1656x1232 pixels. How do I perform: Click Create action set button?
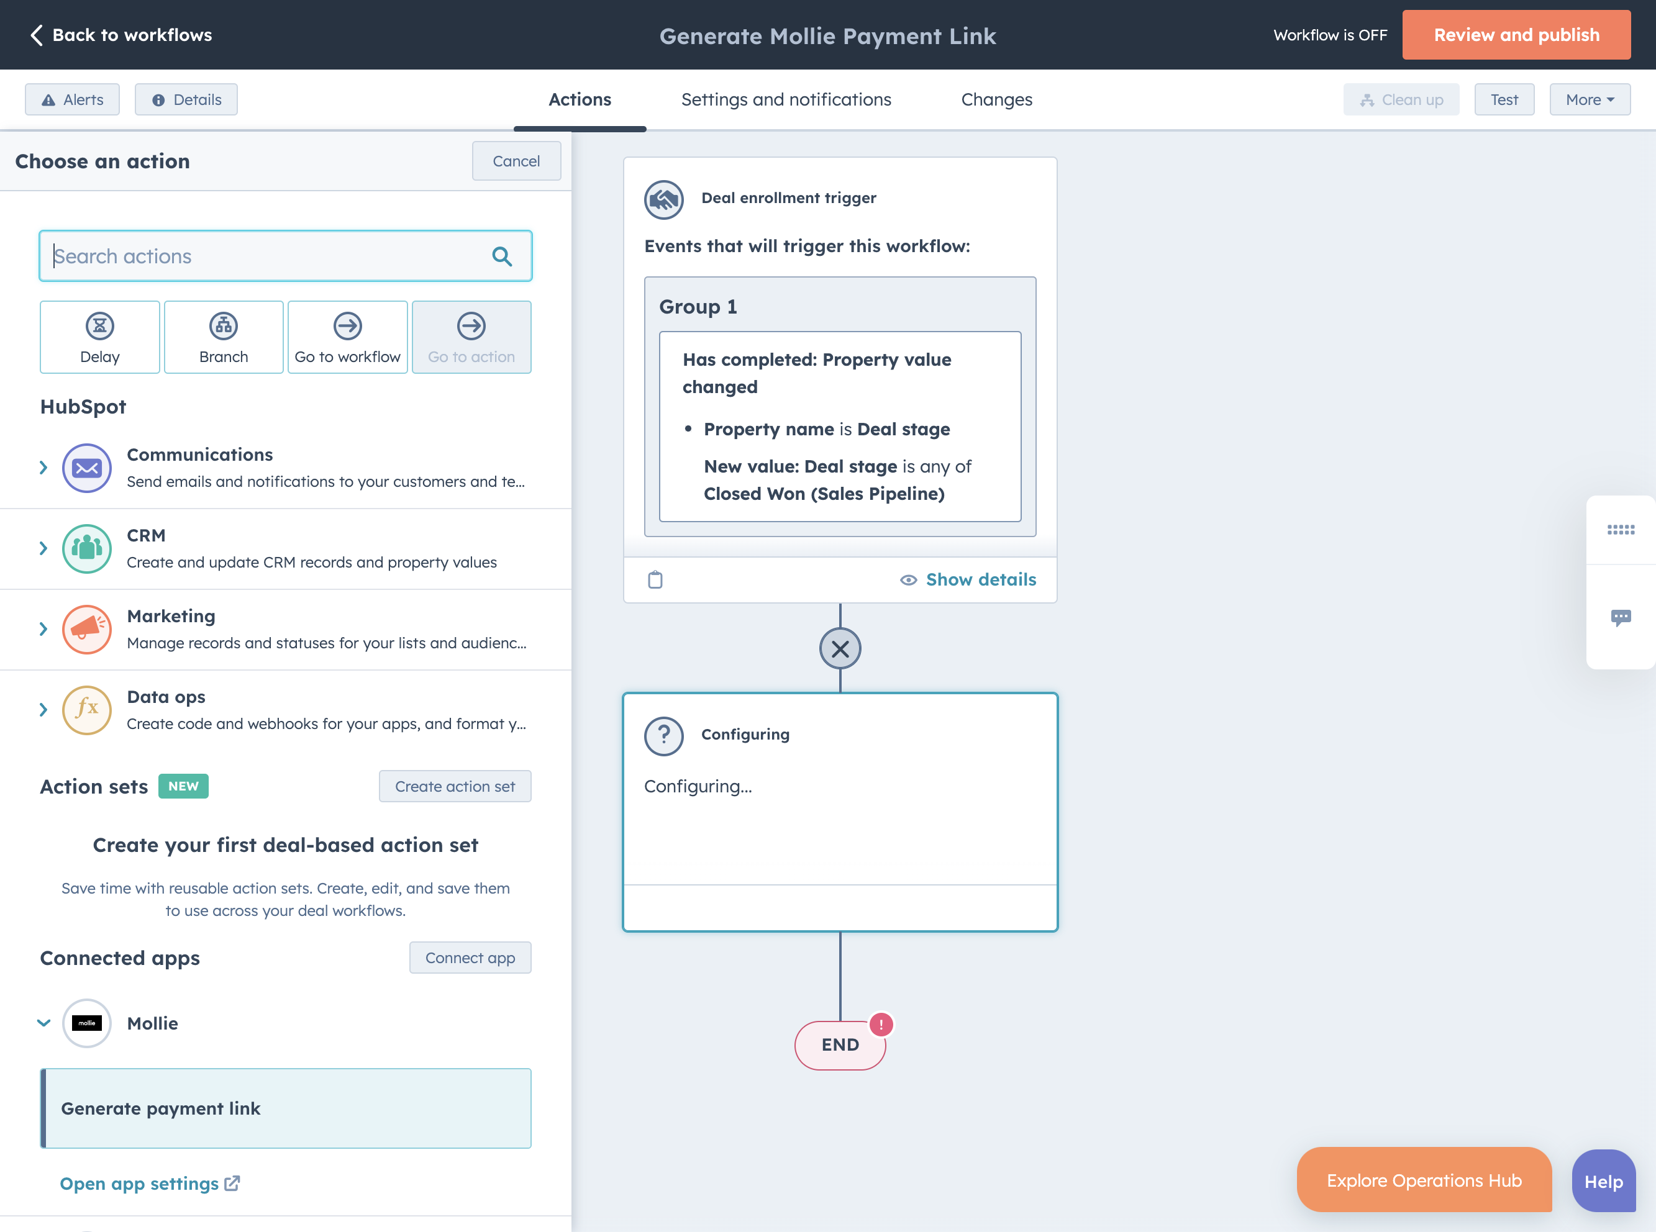coord(455,786)
